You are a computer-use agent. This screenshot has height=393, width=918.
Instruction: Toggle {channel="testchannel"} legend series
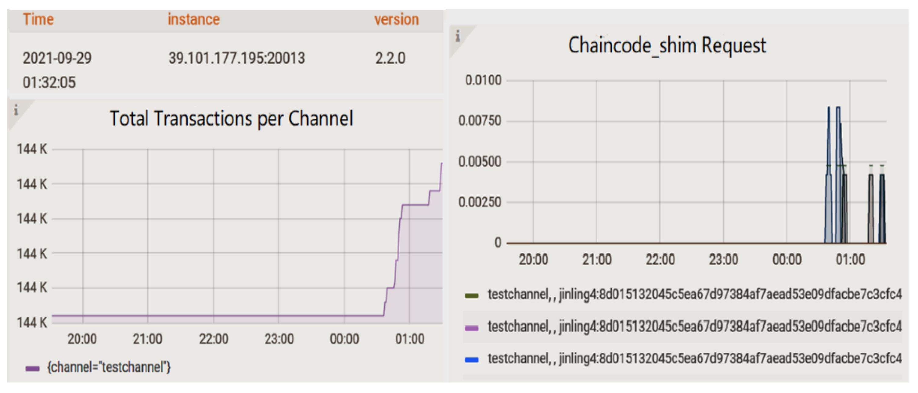[109, 367]
